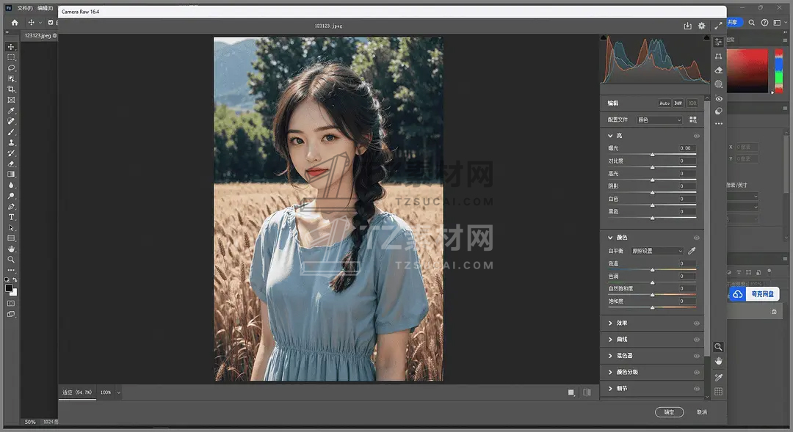Browse profiles with grid search icon

tap(693, 120)
